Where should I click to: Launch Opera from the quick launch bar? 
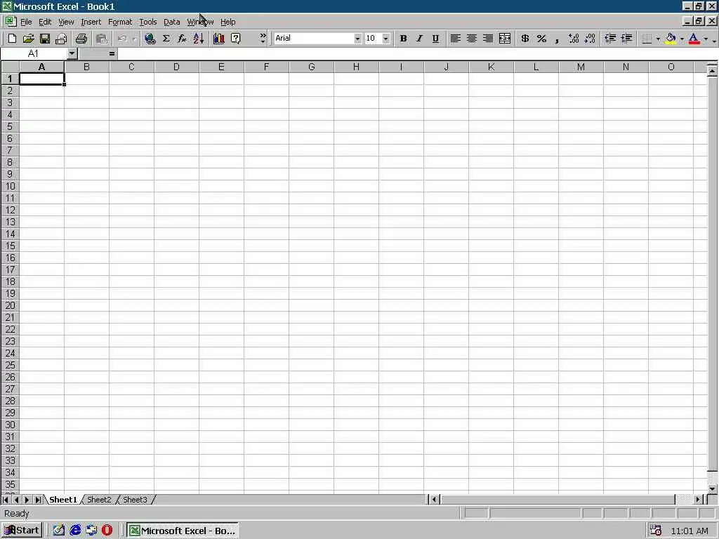click(x=107, y=531)
